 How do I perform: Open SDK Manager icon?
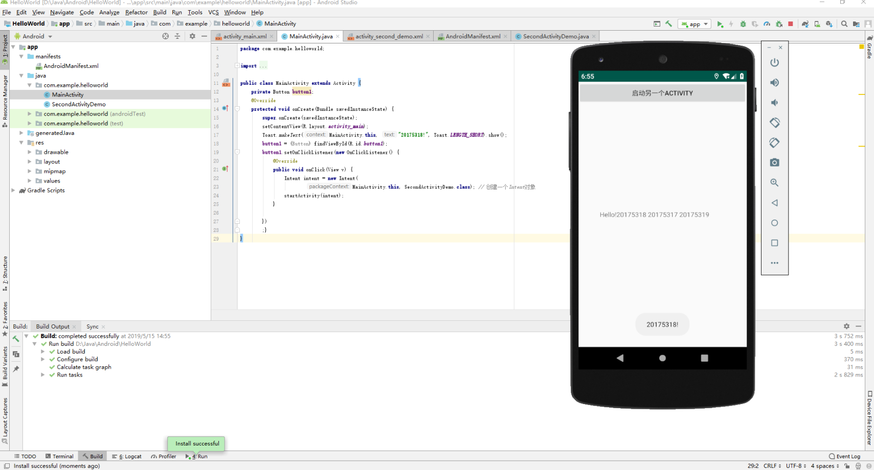point(829,24)
